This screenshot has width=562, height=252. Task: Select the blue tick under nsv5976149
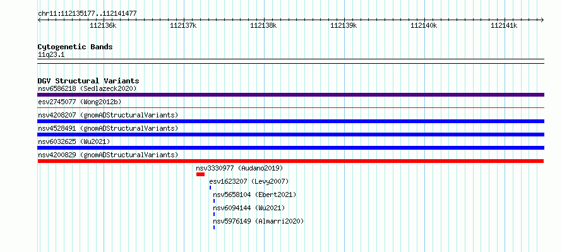pyautogui.click(x=214, y=227)
